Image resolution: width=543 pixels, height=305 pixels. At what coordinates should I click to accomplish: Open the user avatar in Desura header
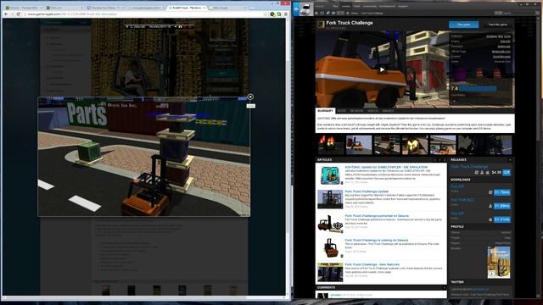tap(306, 9)
